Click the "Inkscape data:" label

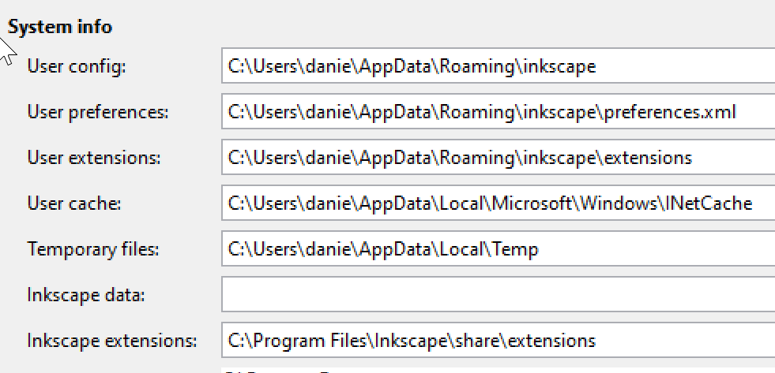point(86,295)
